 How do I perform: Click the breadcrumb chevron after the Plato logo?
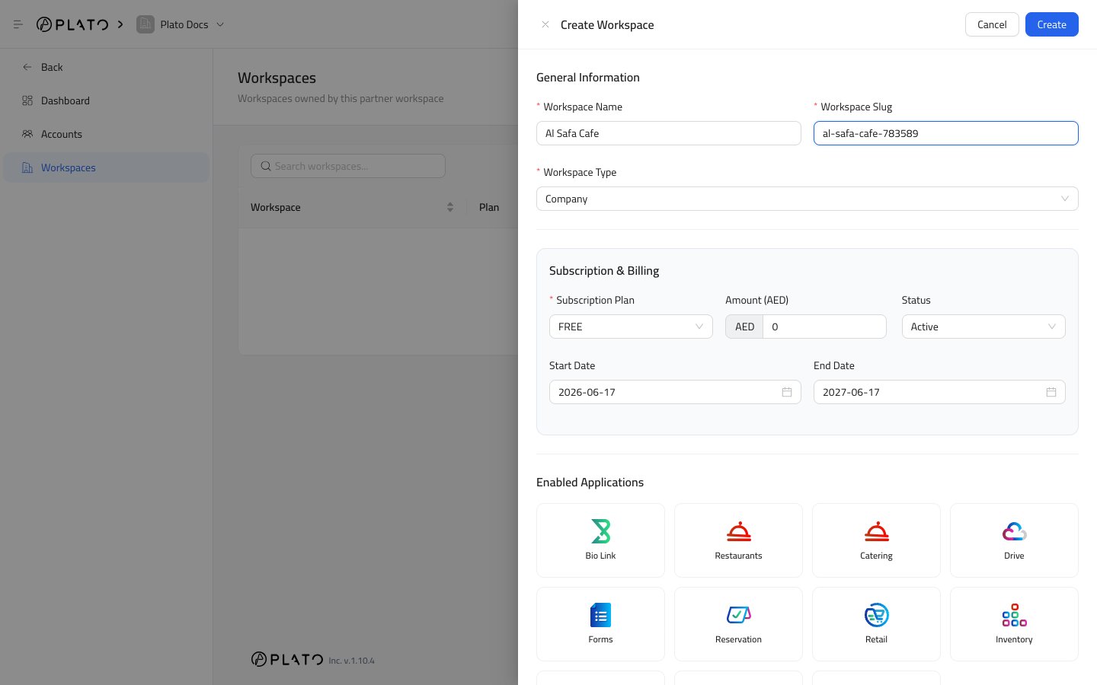point(120,24)
